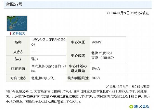This screenshot has width=154, height=110.
Task: Click the 方向・速さ label cell
Action: pos(18,78)
